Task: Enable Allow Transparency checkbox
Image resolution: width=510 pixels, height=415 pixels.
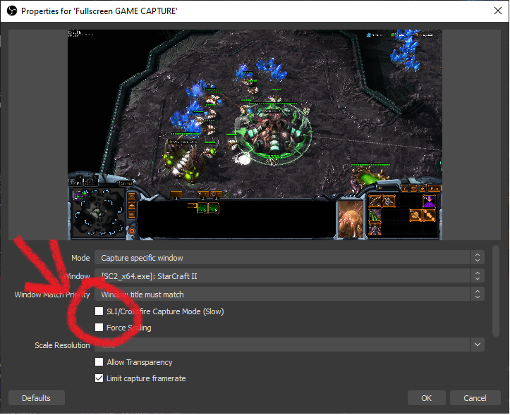Action: 99,361
